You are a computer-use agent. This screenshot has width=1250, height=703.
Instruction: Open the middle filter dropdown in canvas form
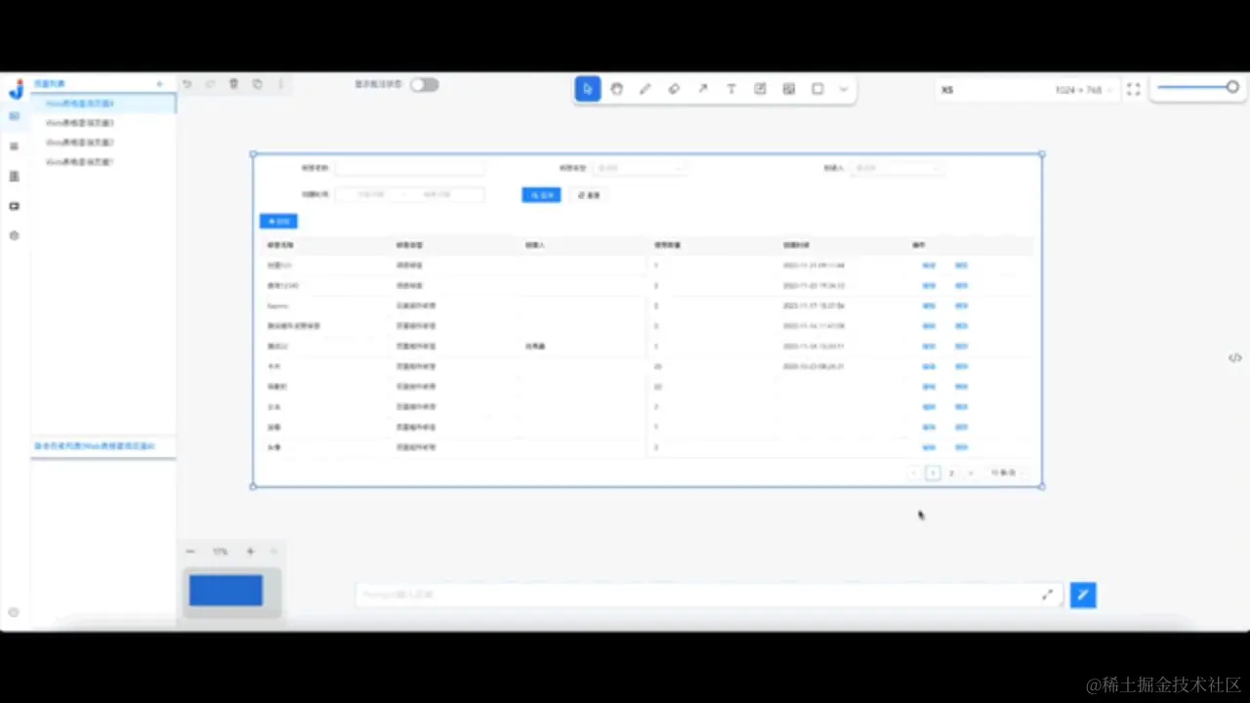point(641,168)
